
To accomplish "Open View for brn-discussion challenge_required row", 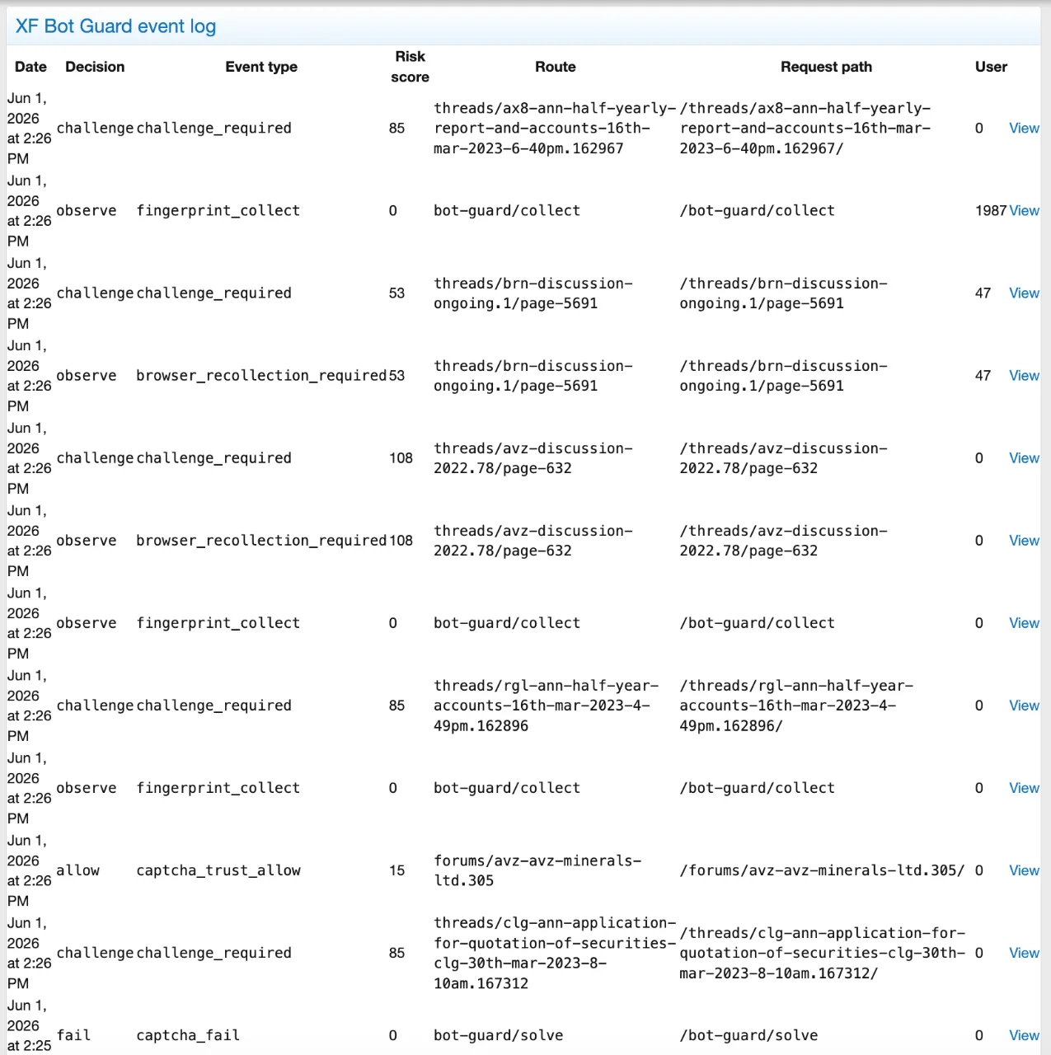I will [x=1024, y=293].
